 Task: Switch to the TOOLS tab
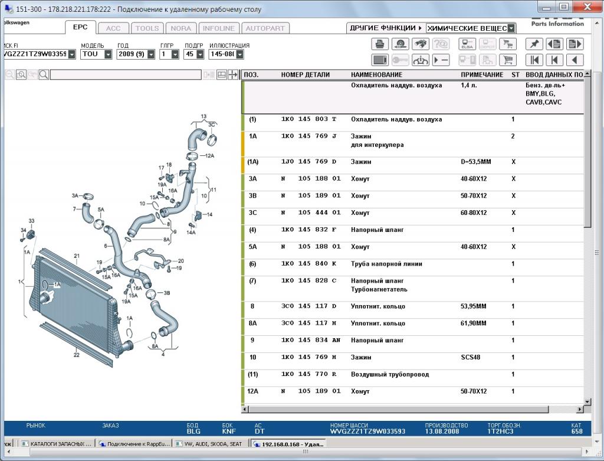pyautogui.click(x=147, y=28)
